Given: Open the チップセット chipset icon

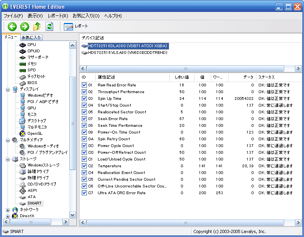Looking at the screenshot, I should coord(23,76).
